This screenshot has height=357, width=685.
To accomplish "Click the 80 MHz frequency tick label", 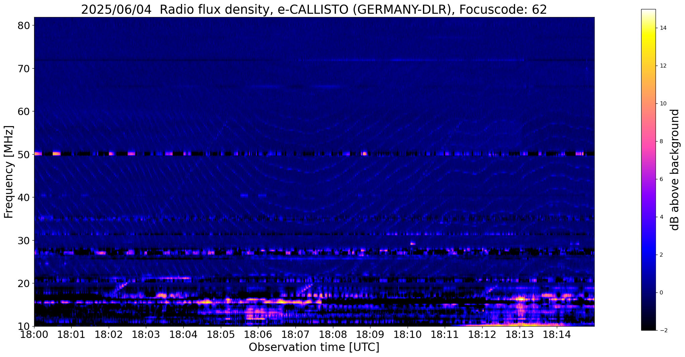I will pyautogui.click(x=24, y=25).
